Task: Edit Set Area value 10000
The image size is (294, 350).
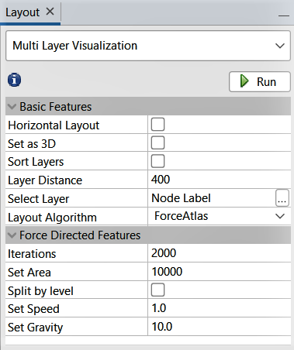Action: pos(220,272)
